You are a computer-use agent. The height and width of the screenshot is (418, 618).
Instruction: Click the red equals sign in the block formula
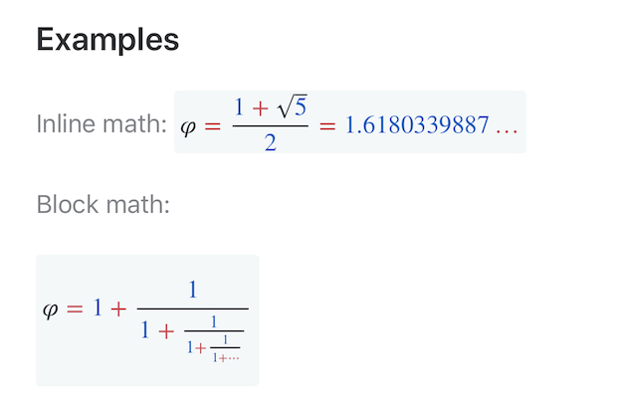[76, 309]
